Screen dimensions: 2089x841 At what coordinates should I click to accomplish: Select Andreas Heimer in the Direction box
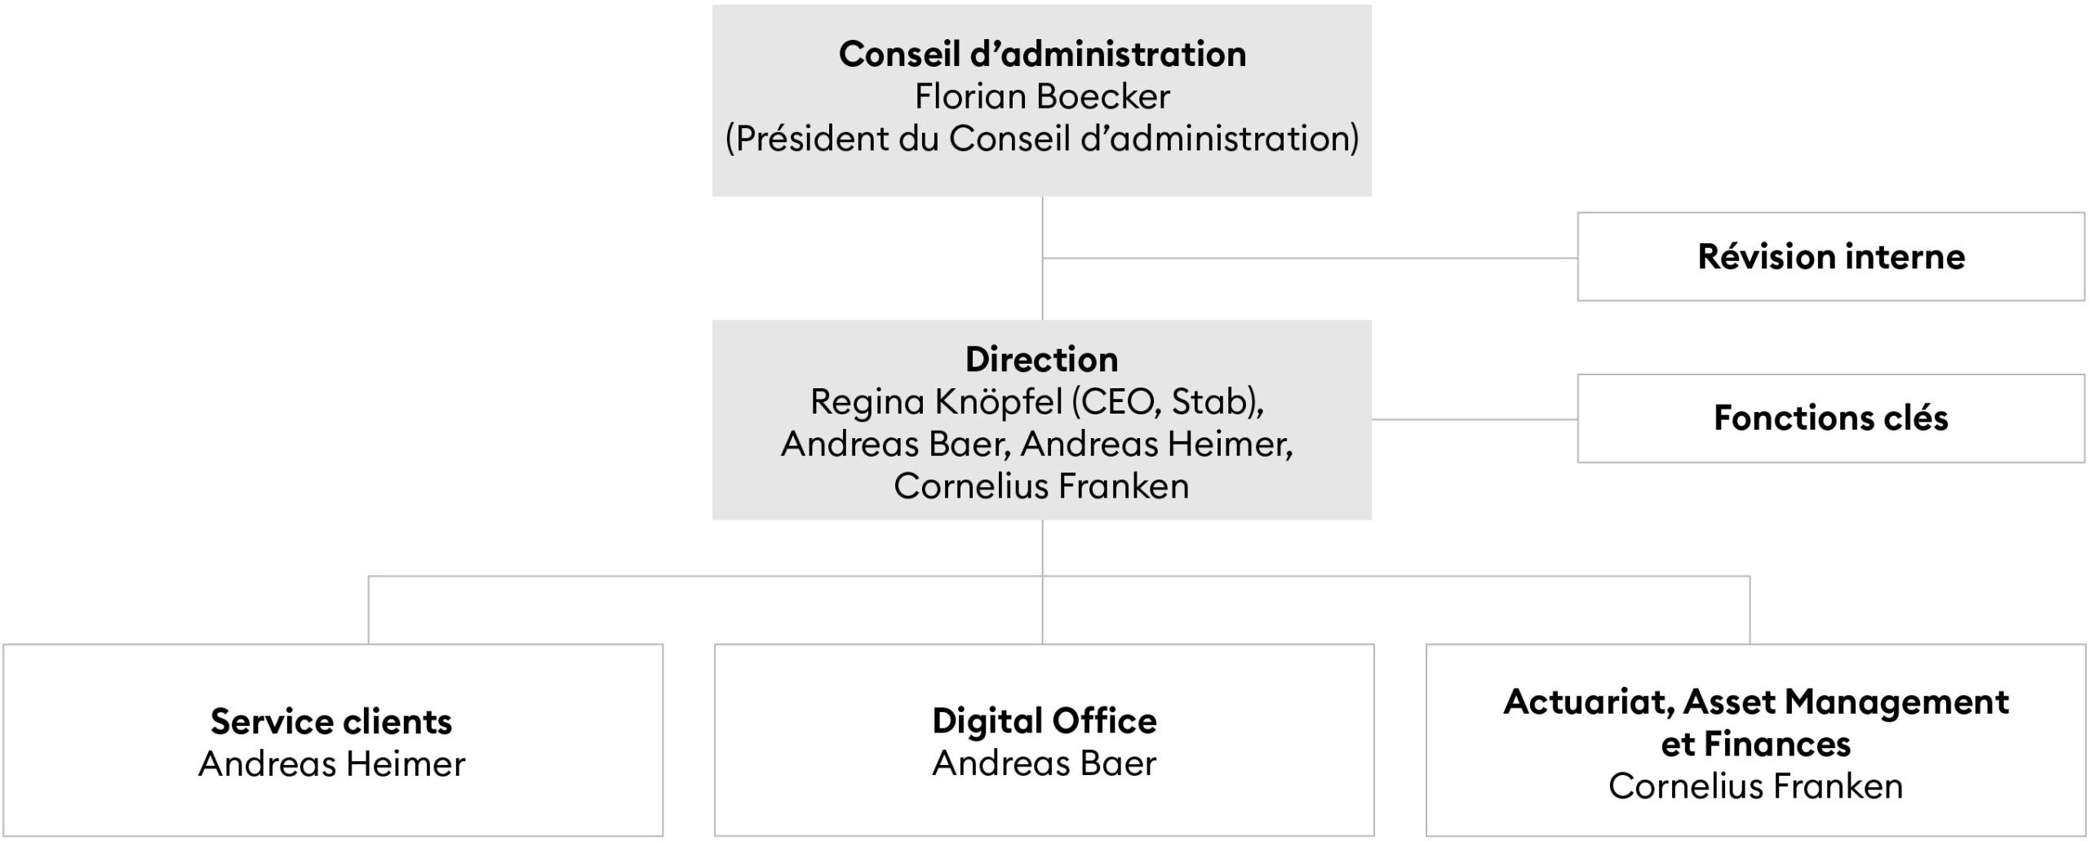pyautogui.click(x=1155, y=445)
